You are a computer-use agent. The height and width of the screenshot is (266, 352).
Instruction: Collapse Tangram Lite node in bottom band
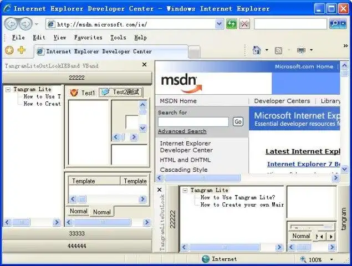pos(185,191)
